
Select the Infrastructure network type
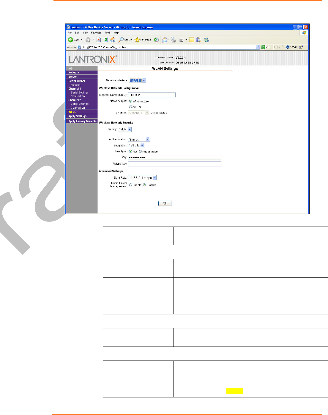pos(130,101)
